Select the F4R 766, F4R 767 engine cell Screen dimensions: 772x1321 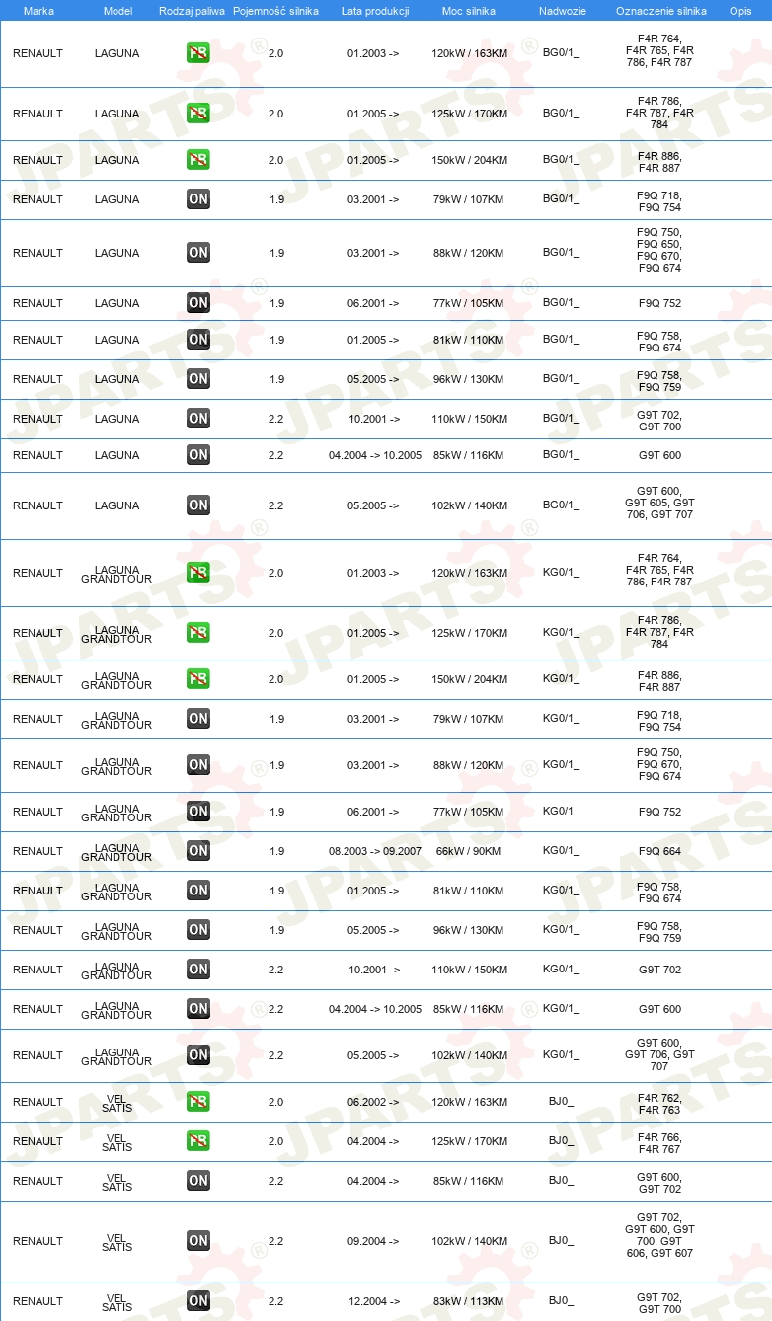tap(659, 1141)
